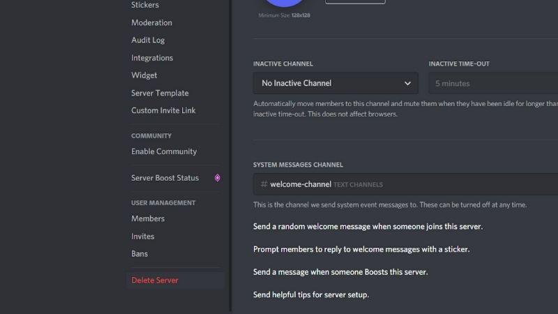The image size is (558, 314).
Task: View the Bans list
Action: click(139, 254)
